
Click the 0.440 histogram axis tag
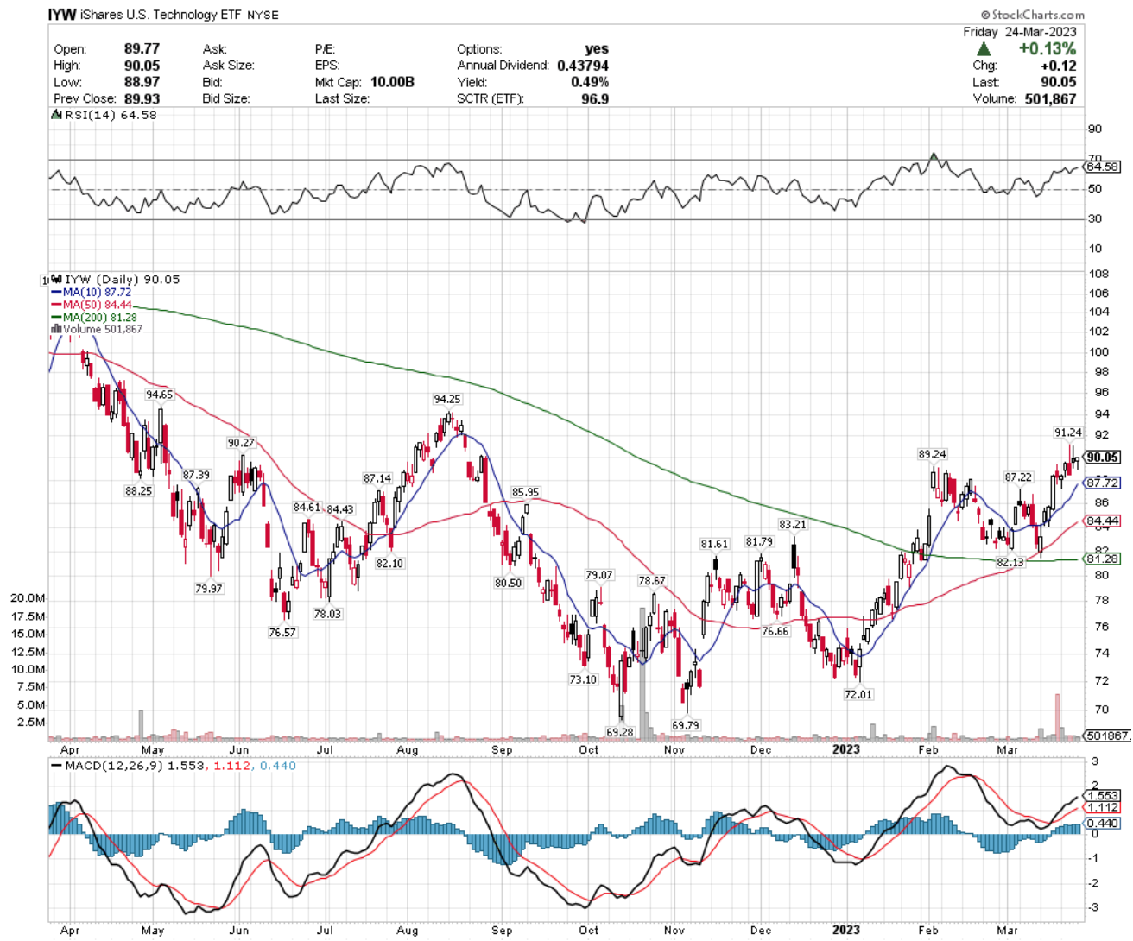1103,823
